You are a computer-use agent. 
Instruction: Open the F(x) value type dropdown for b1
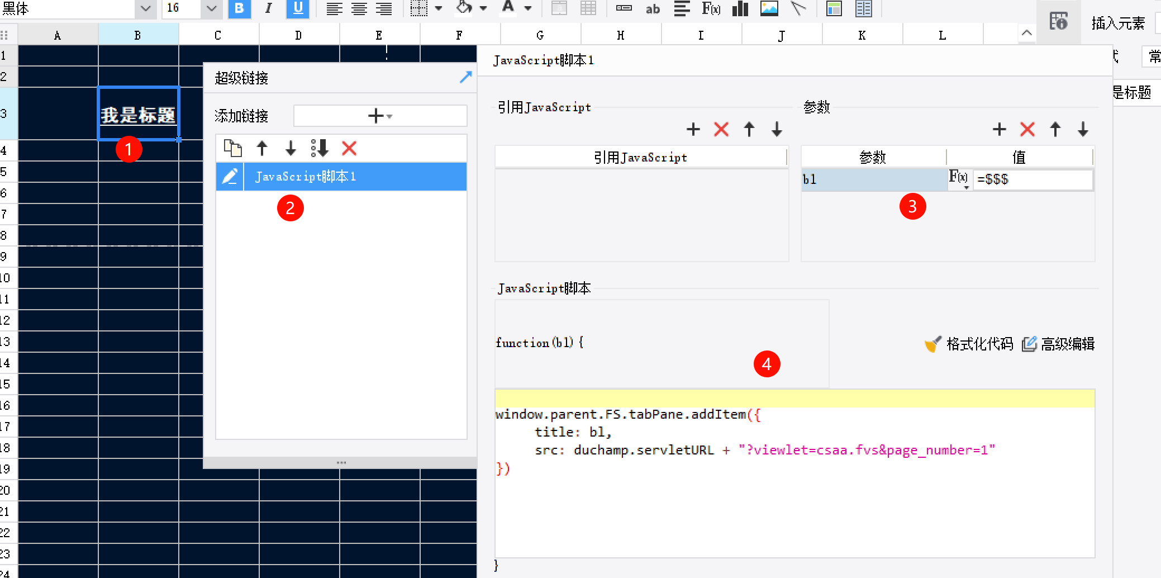pos(959,179)
